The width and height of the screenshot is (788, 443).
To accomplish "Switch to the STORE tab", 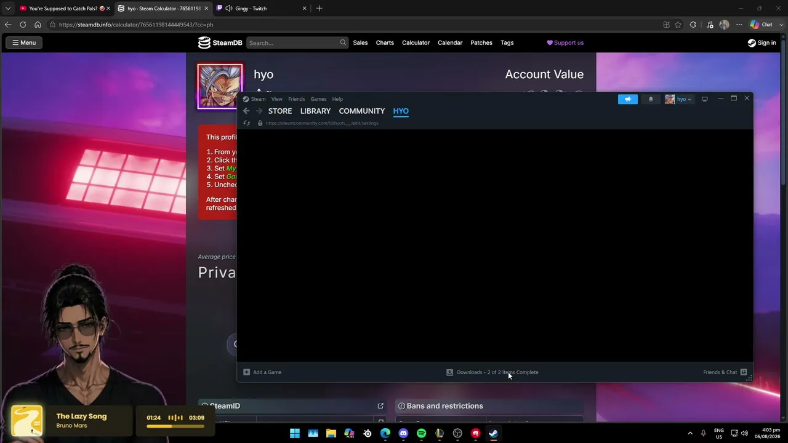I will [x=280, y=111].
